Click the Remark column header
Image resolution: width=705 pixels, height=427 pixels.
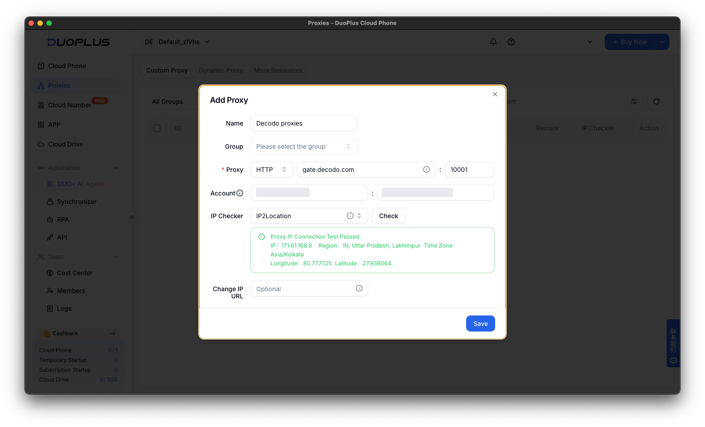coord(547,128)
